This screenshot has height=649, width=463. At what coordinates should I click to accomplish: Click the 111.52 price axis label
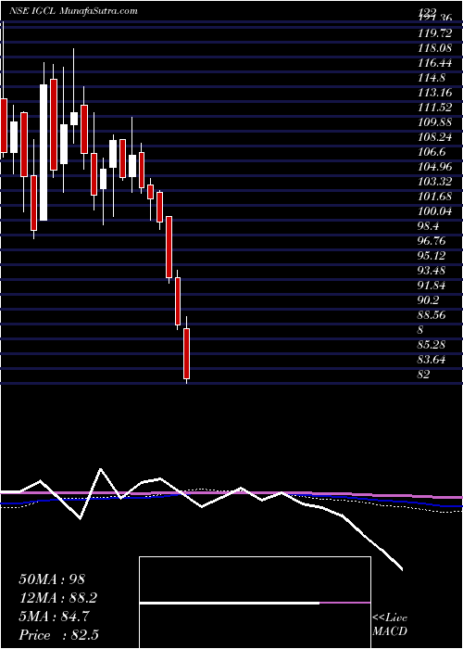pyautogui.click(x=434, y=108)
